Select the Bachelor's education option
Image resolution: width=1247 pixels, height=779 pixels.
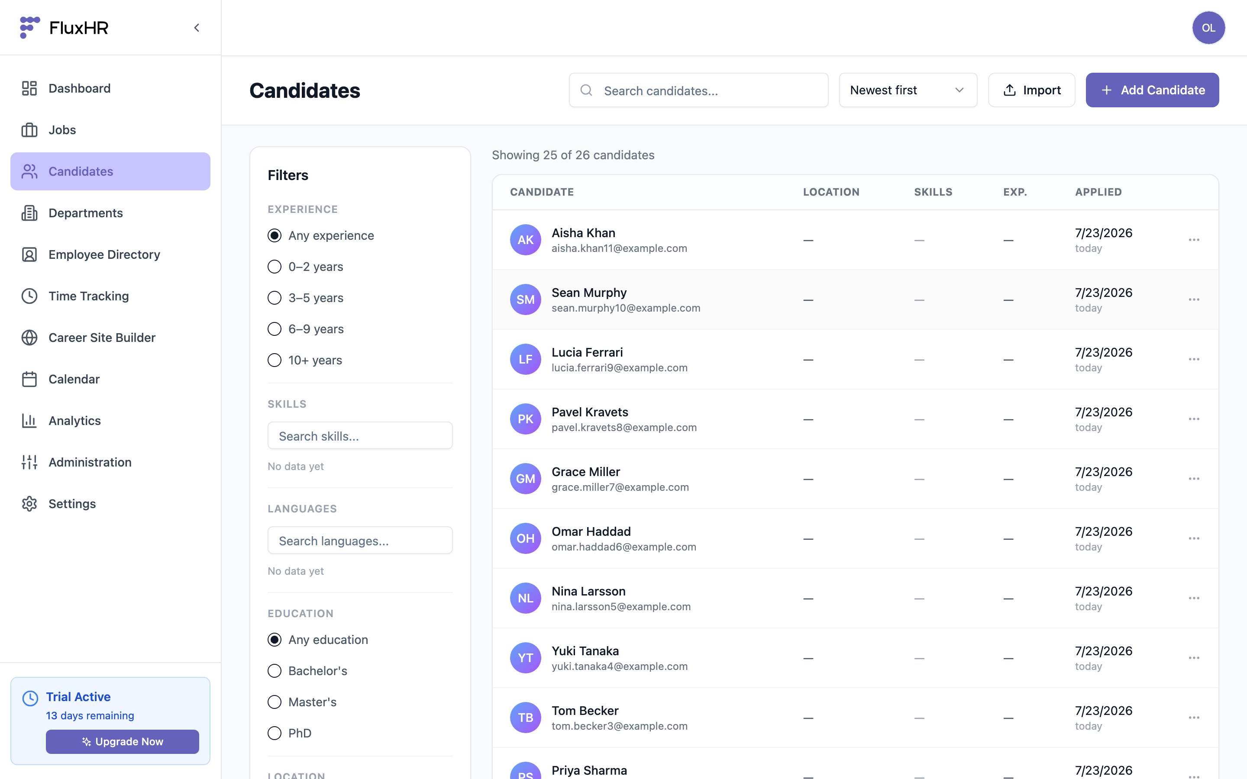click(275, 671)
